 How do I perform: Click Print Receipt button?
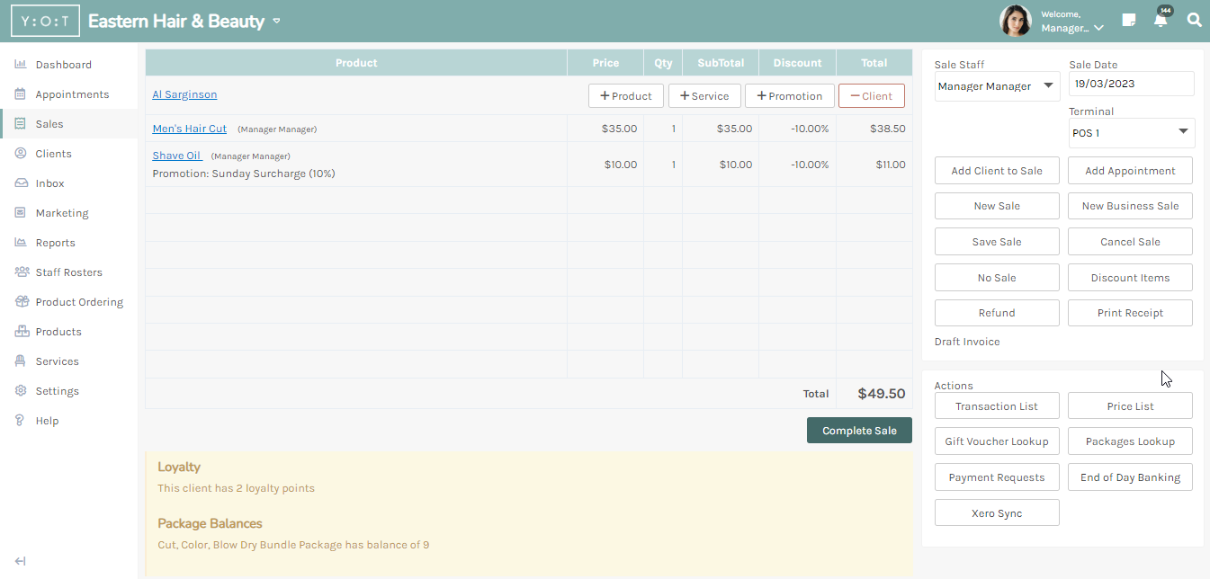[1130, 313]
